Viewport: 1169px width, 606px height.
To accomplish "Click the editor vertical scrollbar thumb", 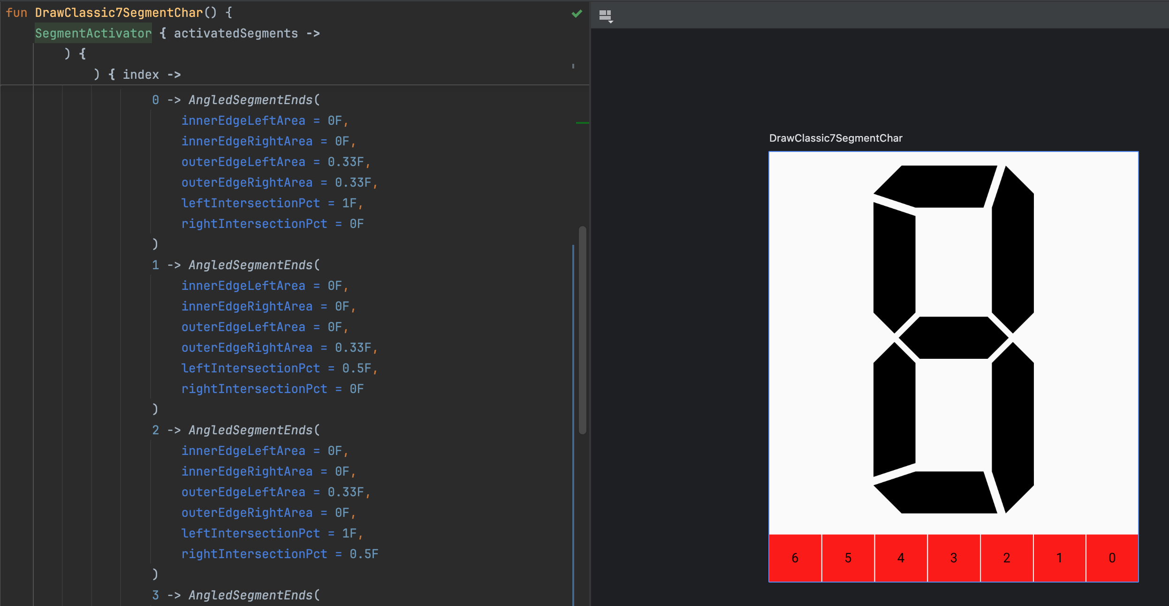I will (583, 330).
